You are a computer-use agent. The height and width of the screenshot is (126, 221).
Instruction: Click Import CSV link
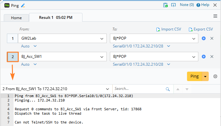click(169, 29)
